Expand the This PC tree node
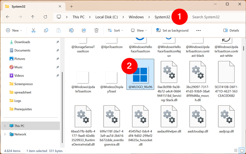Screen dimensions: 246x154 pos(5,126)
